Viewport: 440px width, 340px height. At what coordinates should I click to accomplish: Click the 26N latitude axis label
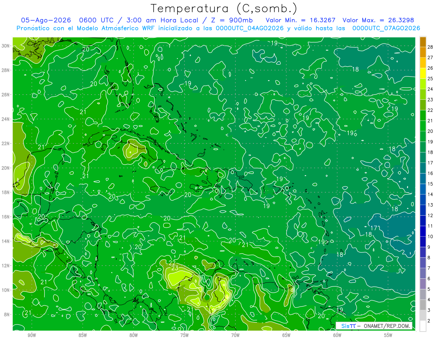tap(6, 95)
